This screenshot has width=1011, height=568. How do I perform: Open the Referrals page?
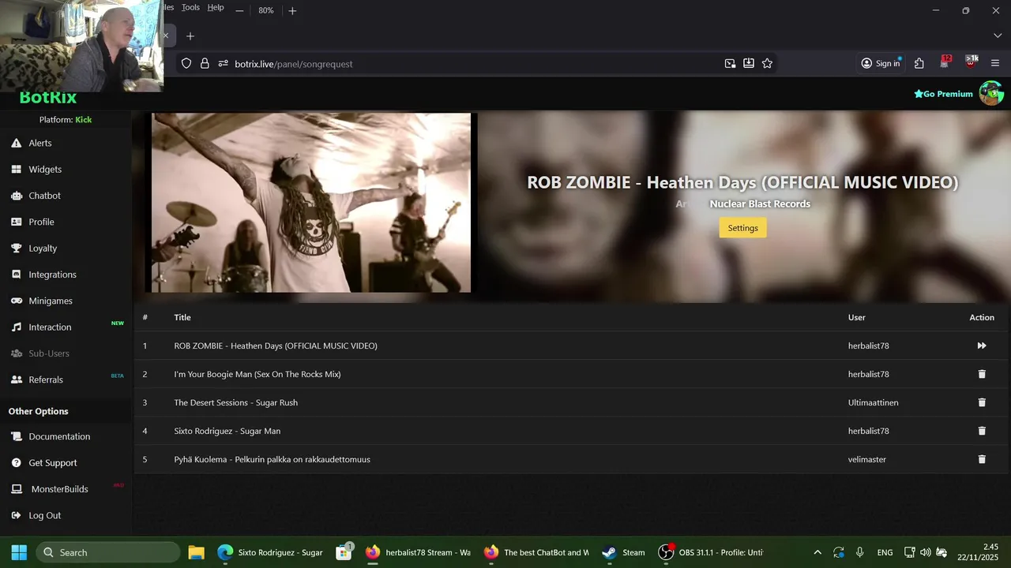46,379
